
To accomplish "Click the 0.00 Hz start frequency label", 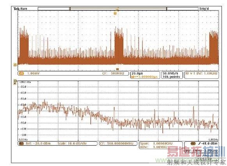I will (23, 140).
